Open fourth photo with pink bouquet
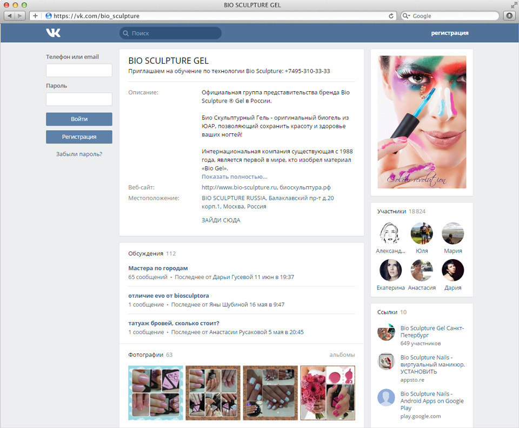519x428 pixels. (328, 393)
